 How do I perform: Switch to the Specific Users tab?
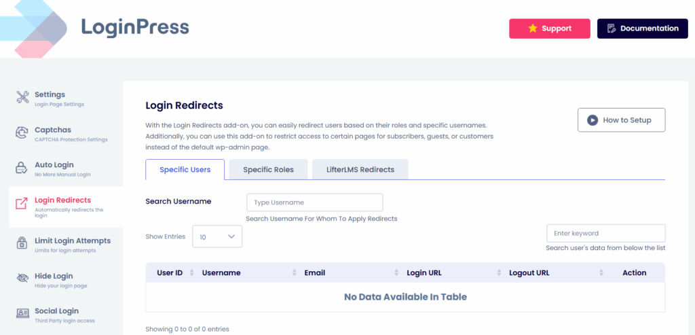tap(185, 169)
